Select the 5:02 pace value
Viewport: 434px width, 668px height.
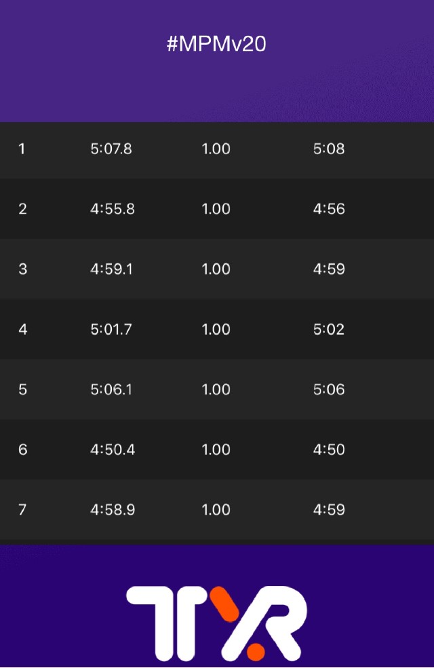tap(329, 330)
